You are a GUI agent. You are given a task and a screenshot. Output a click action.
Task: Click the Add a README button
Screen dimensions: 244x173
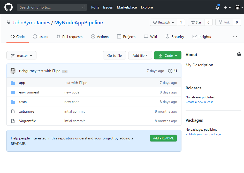coord(163,138)
